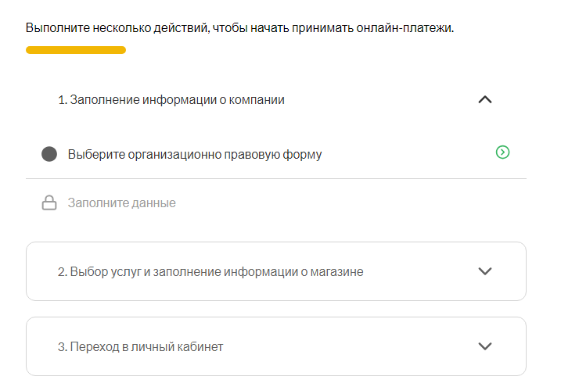Click the green circled arrow icon
The height and width of the screenshot is (387, 579).
coord(502,152)
